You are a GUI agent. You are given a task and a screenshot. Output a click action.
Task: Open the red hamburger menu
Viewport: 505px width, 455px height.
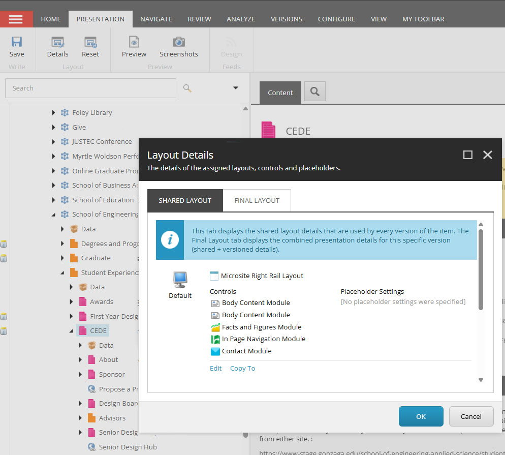click(x=16, y=19)
